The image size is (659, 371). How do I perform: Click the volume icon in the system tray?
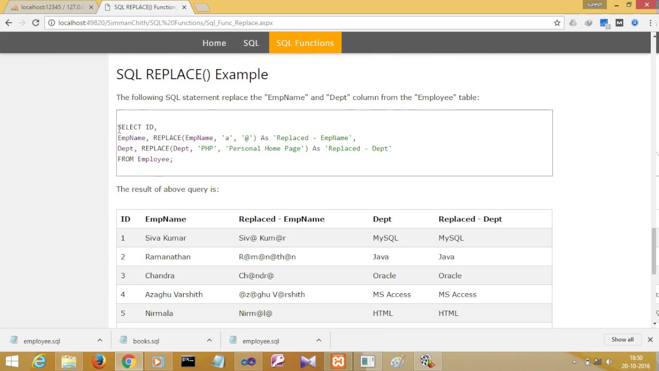click(609, 361)
